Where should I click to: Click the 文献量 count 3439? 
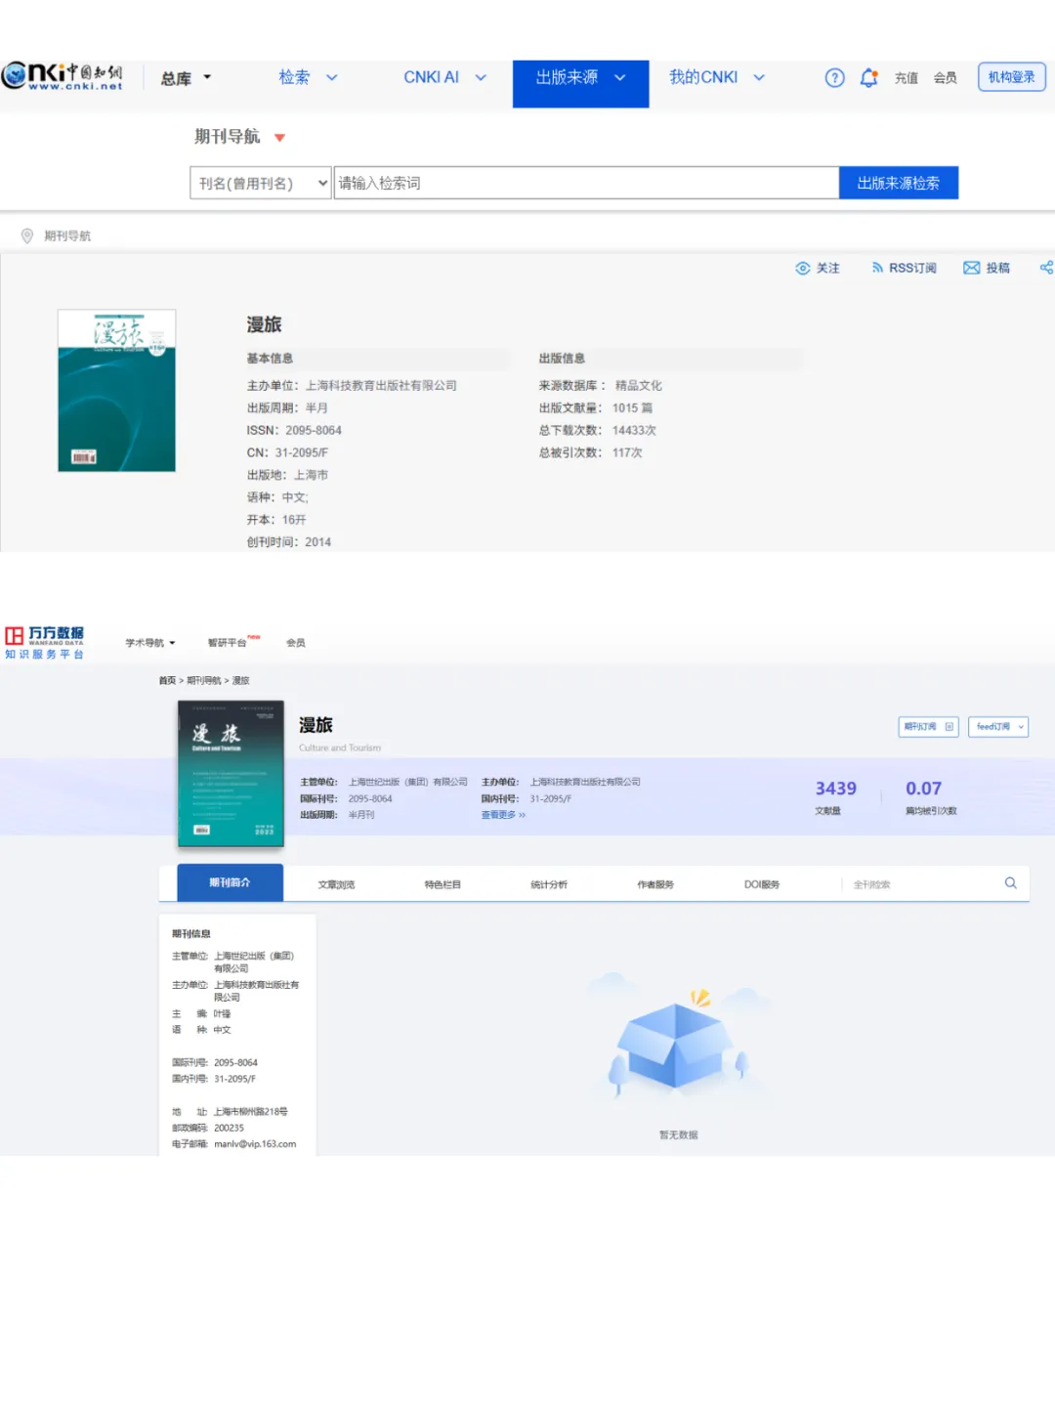pyautogui.click(x=836, y=789)
